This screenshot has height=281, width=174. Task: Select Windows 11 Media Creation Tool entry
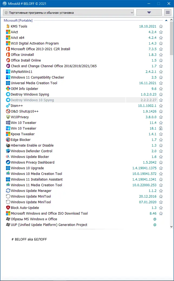(x=36, y=185)
